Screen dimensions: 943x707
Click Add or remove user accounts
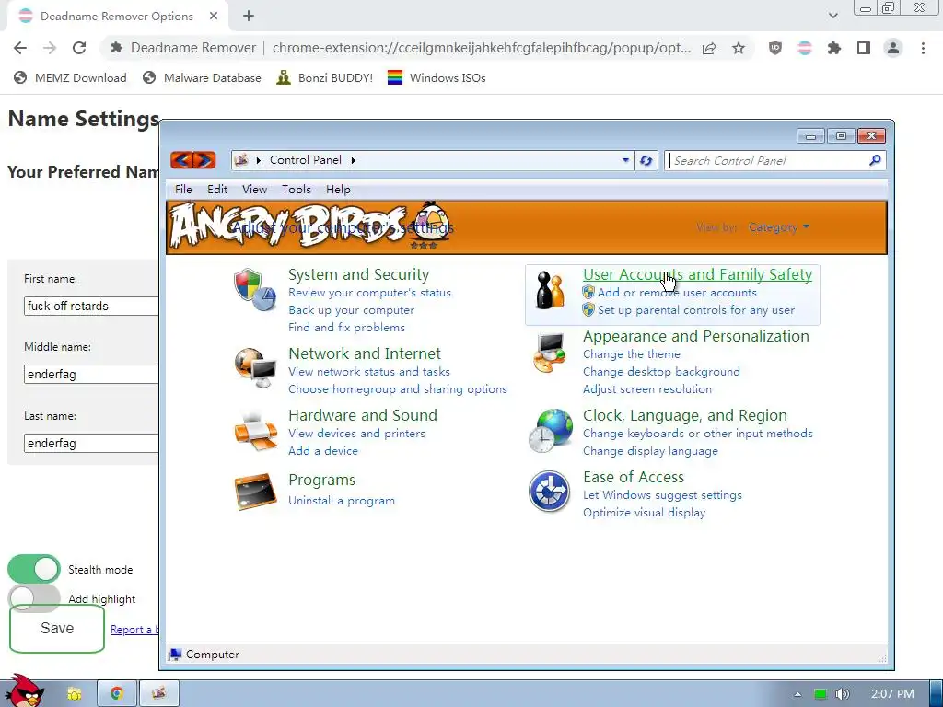(x=677, y=293)
